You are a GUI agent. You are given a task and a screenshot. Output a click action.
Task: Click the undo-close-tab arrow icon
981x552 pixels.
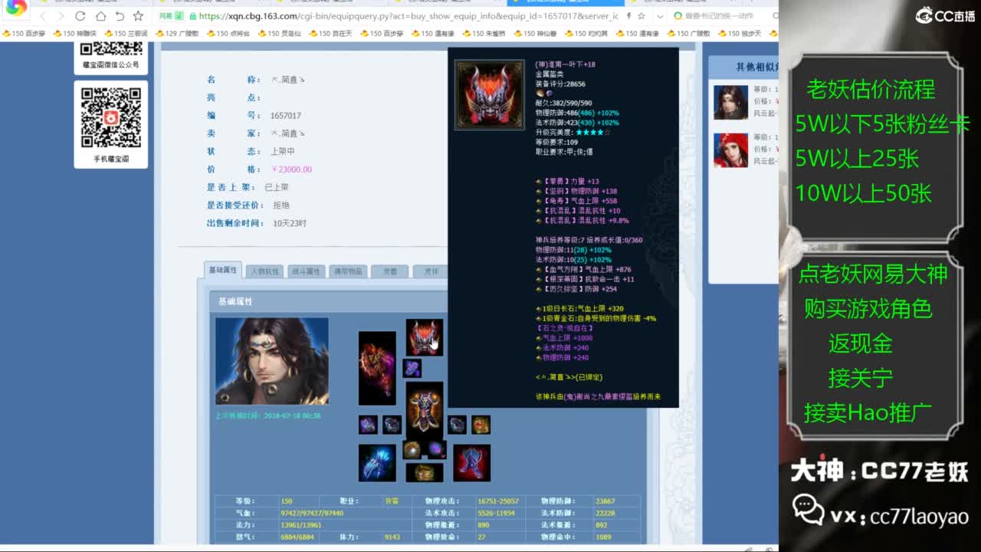[x=120, y=16]
